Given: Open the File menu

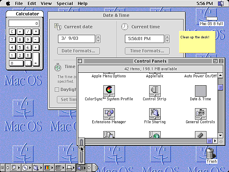Looking at the screenshot, I should pos(19,3).
